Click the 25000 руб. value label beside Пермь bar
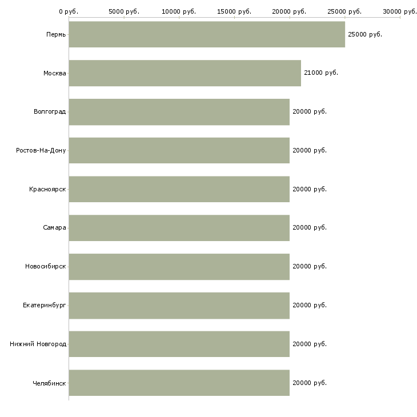Screen dimensions: 417x417 click(364, 34)
